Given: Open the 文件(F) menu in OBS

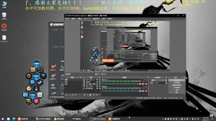Looking at the screenshot, I should (67, 19).
